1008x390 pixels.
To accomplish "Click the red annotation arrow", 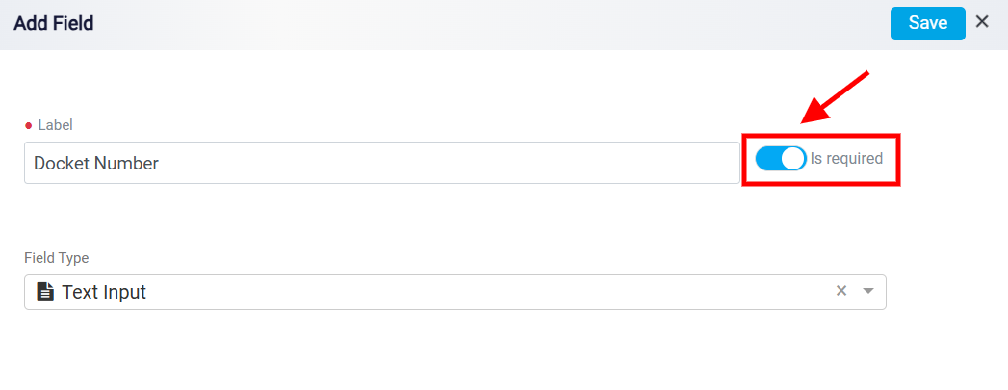I will pyautogui.click(x=835, y=97).
